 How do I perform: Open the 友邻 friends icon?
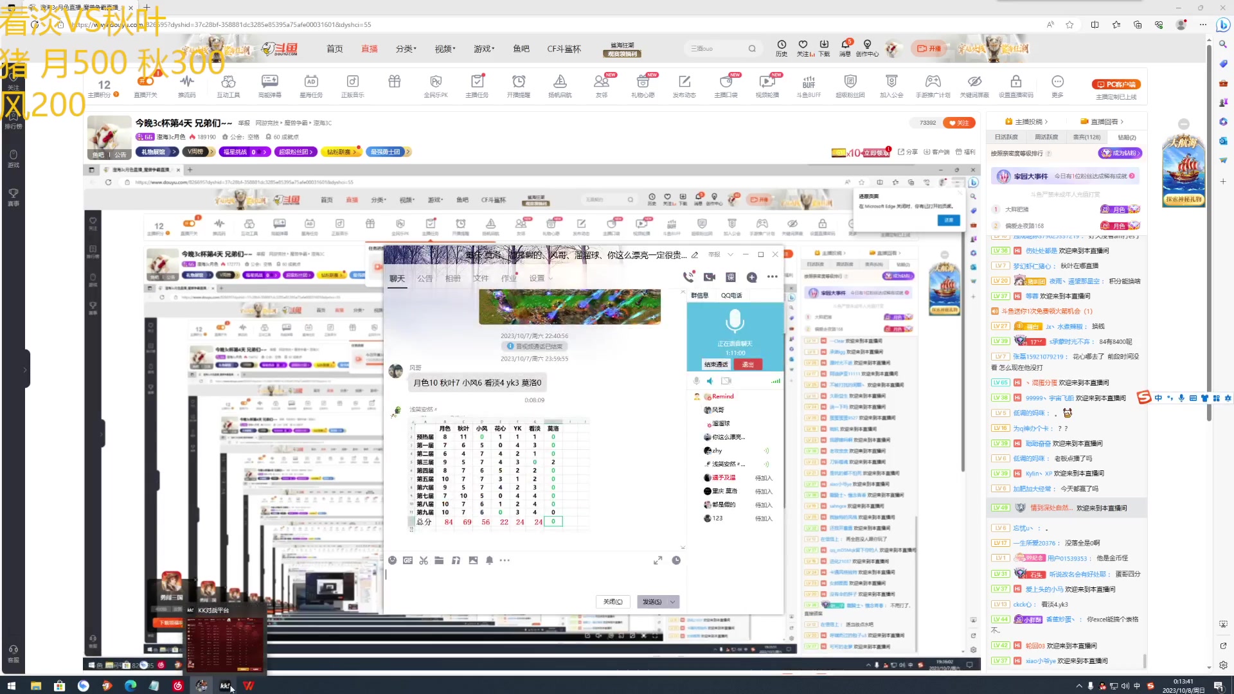(x=602, y=85)
